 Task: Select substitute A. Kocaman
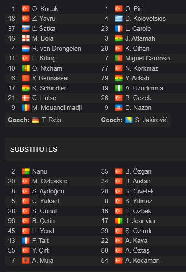[142, 260]
